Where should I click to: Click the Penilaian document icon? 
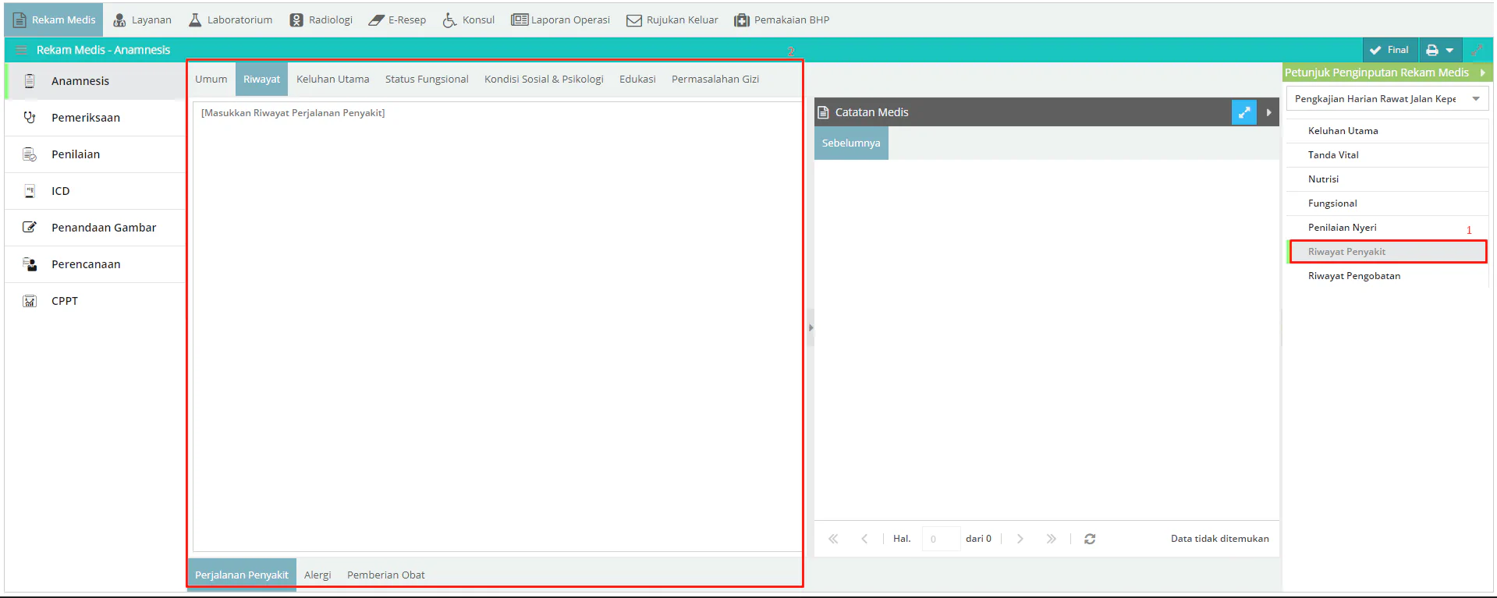(x=30, y=154)
